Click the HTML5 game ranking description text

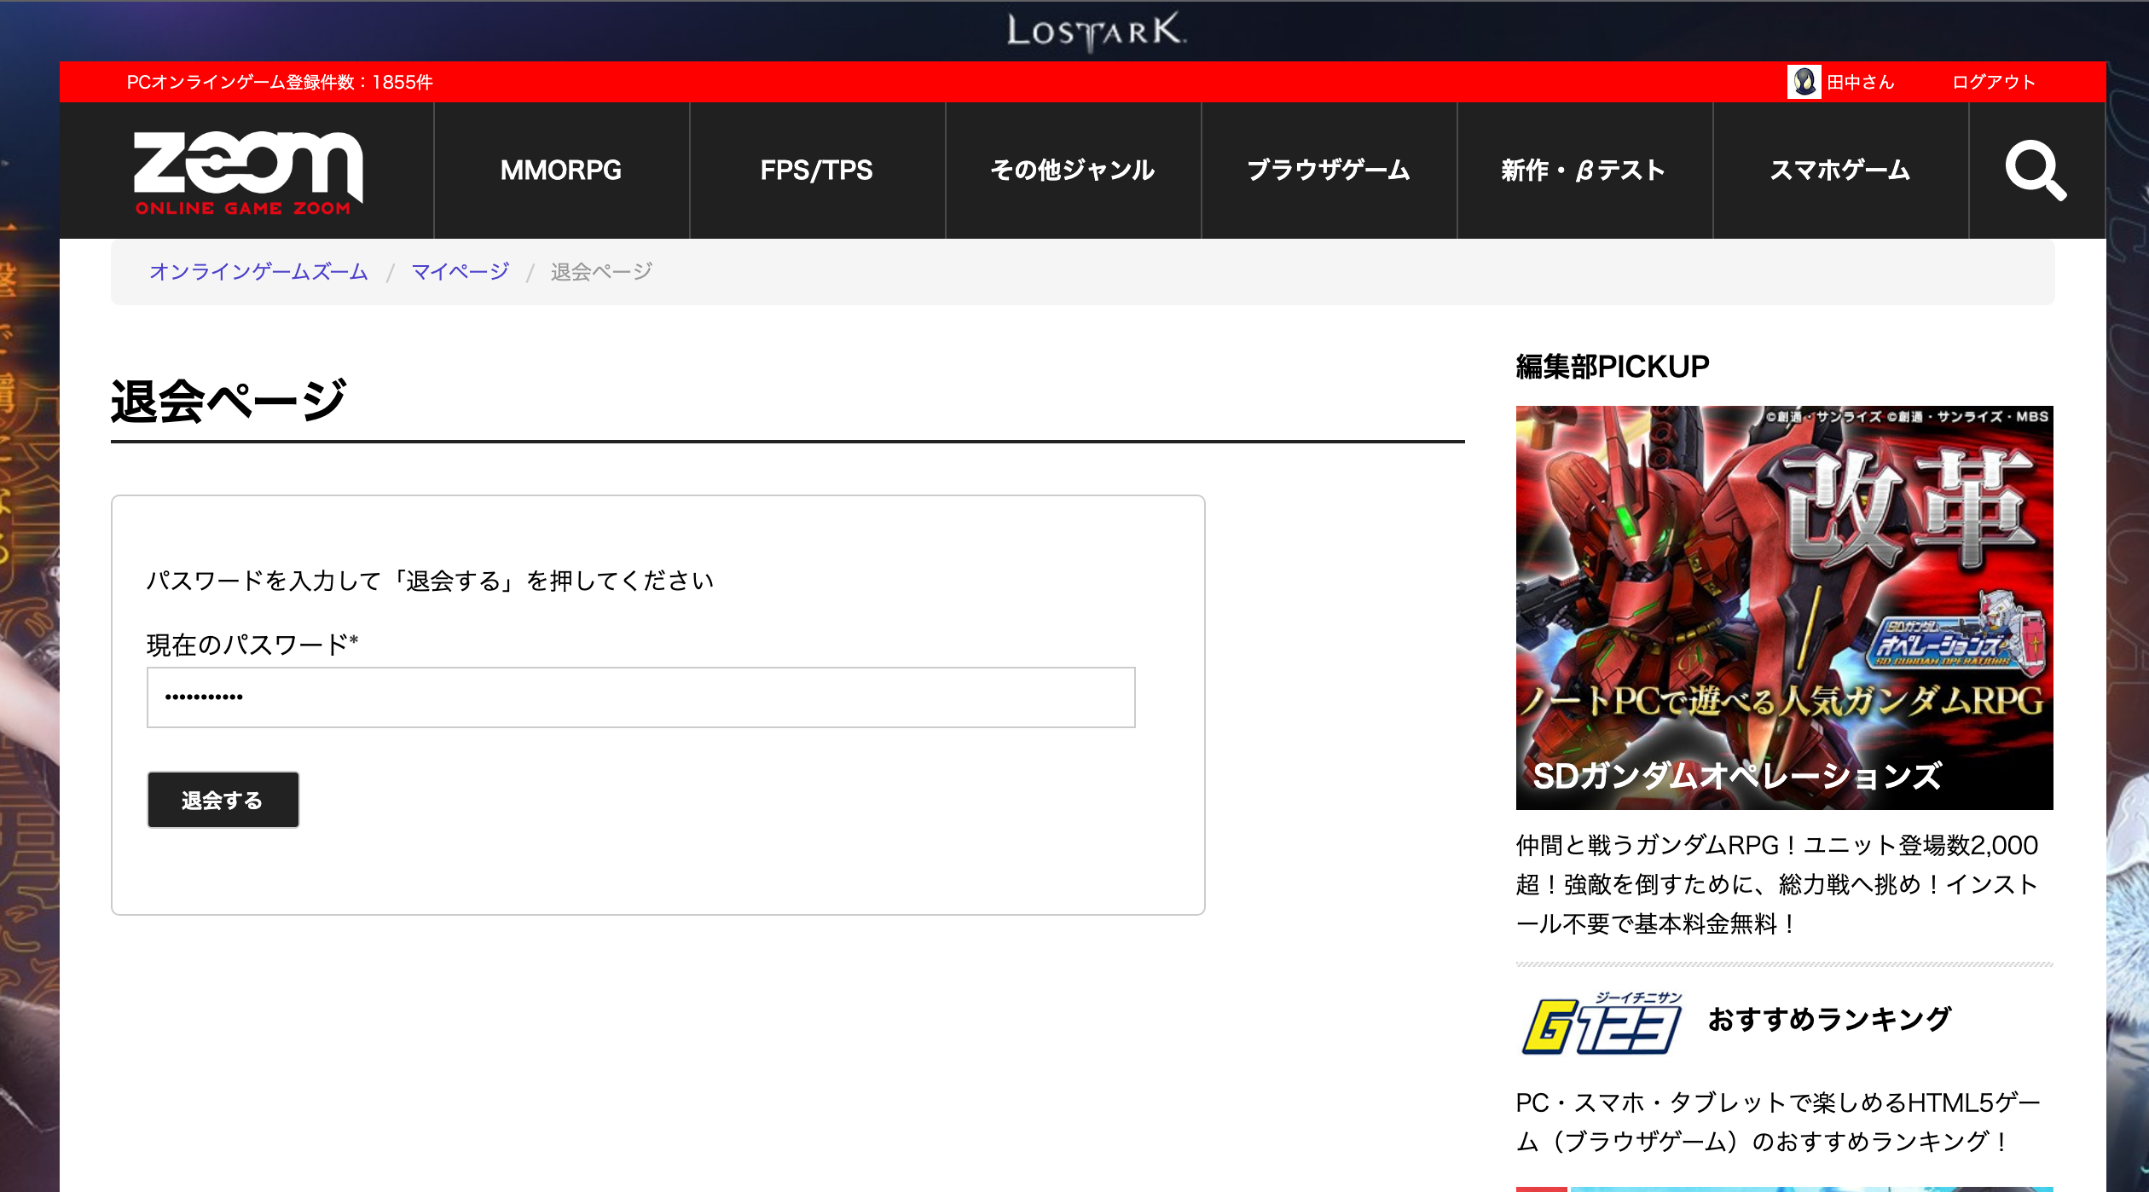click(x=1778, y=1121)
